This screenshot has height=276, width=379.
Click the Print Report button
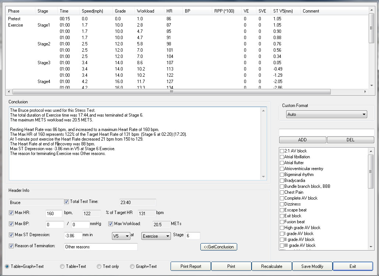pyautogui.click(x=191, y=266)
